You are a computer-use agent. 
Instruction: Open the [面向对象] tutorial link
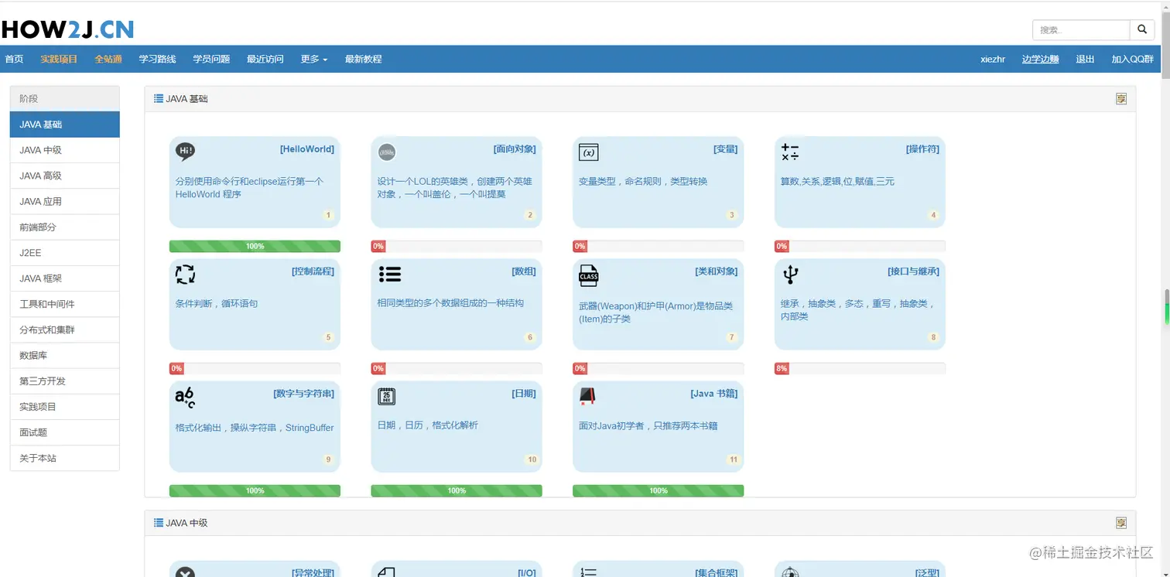click(515, 149)
